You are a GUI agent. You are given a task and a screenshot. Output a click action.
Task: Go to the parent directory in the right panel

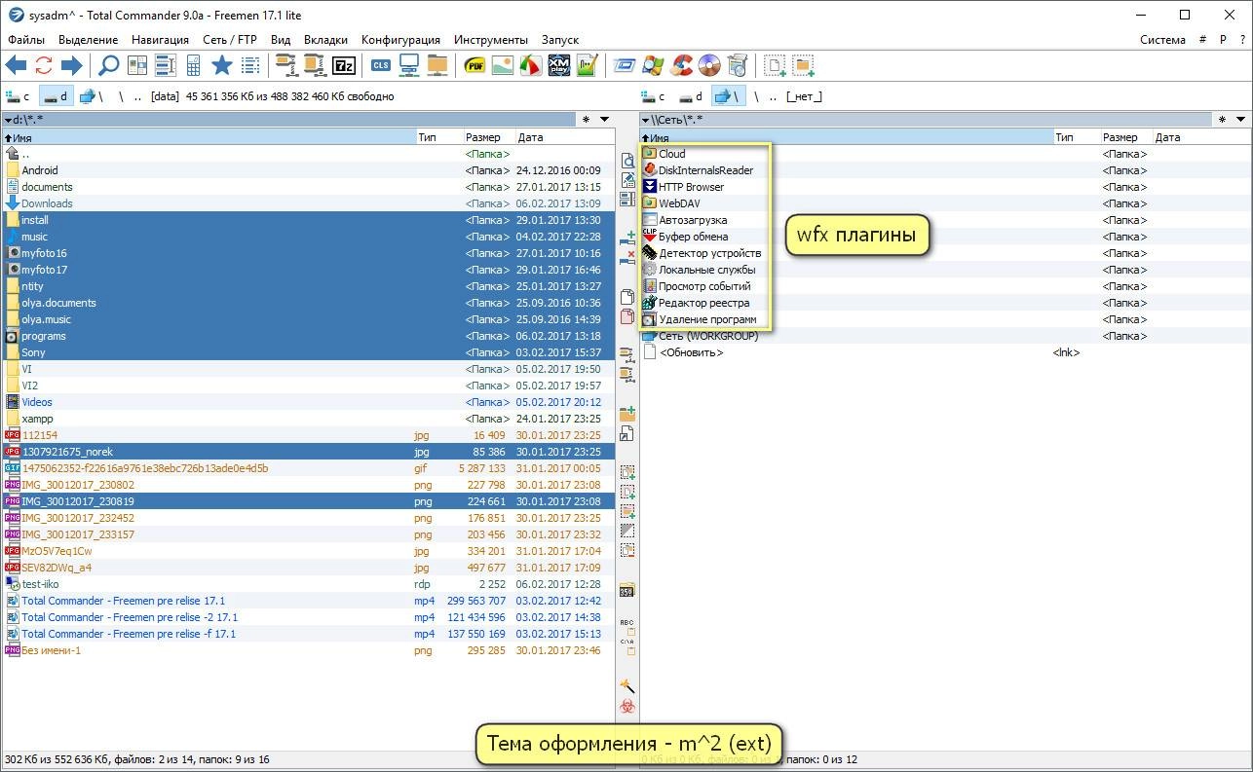773,96
